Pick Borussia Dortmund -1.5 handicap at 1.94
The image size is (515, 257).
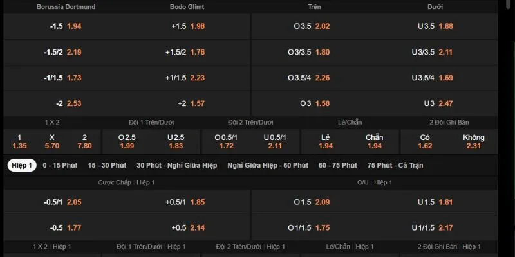66,26
